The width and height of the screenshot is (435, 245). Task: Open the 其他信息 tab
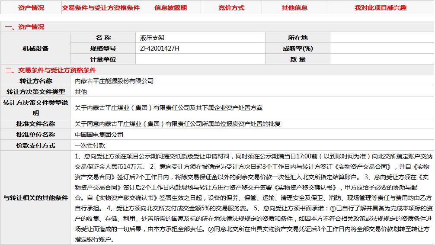[294, 8]
